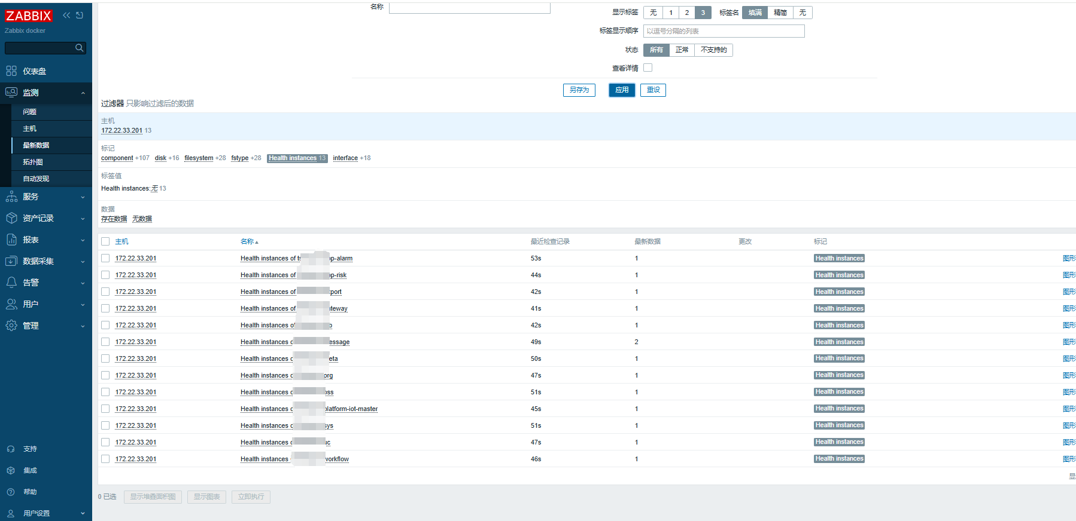Click the 无数据 filter link
Image resolution: width=1076 pixels, height=521 pixels.
point(142,219)
